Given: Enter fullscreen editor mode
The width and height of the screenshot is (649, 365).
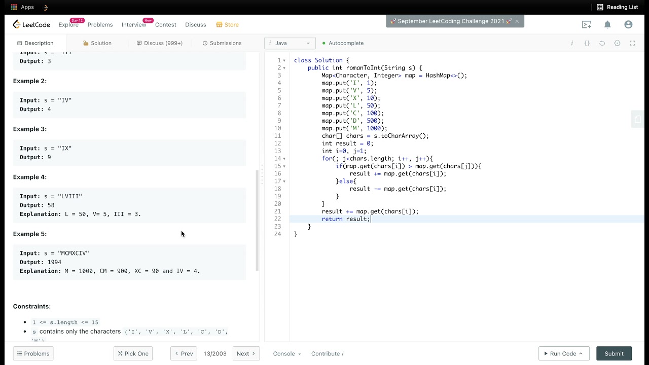Looking at the screenshot, I should pyautogui.click(x=632, y=43).
